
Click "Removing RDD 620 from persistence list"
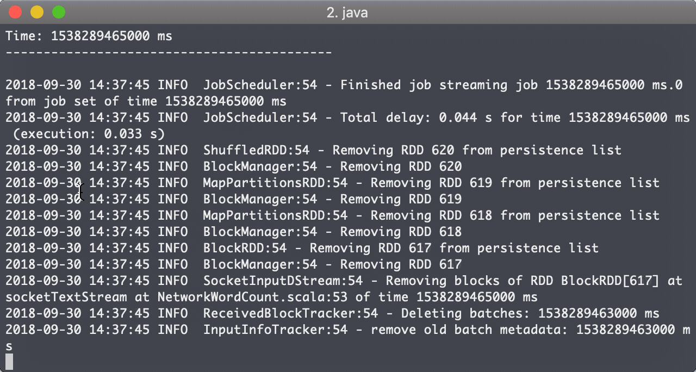[x=477, y=151]
